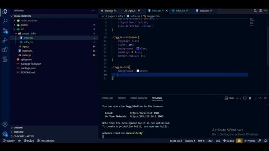Click Ln 20, Col 5 indicator

coord(176,141)
